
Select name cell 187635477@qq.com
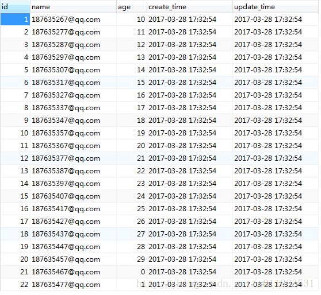coord(73,285)
